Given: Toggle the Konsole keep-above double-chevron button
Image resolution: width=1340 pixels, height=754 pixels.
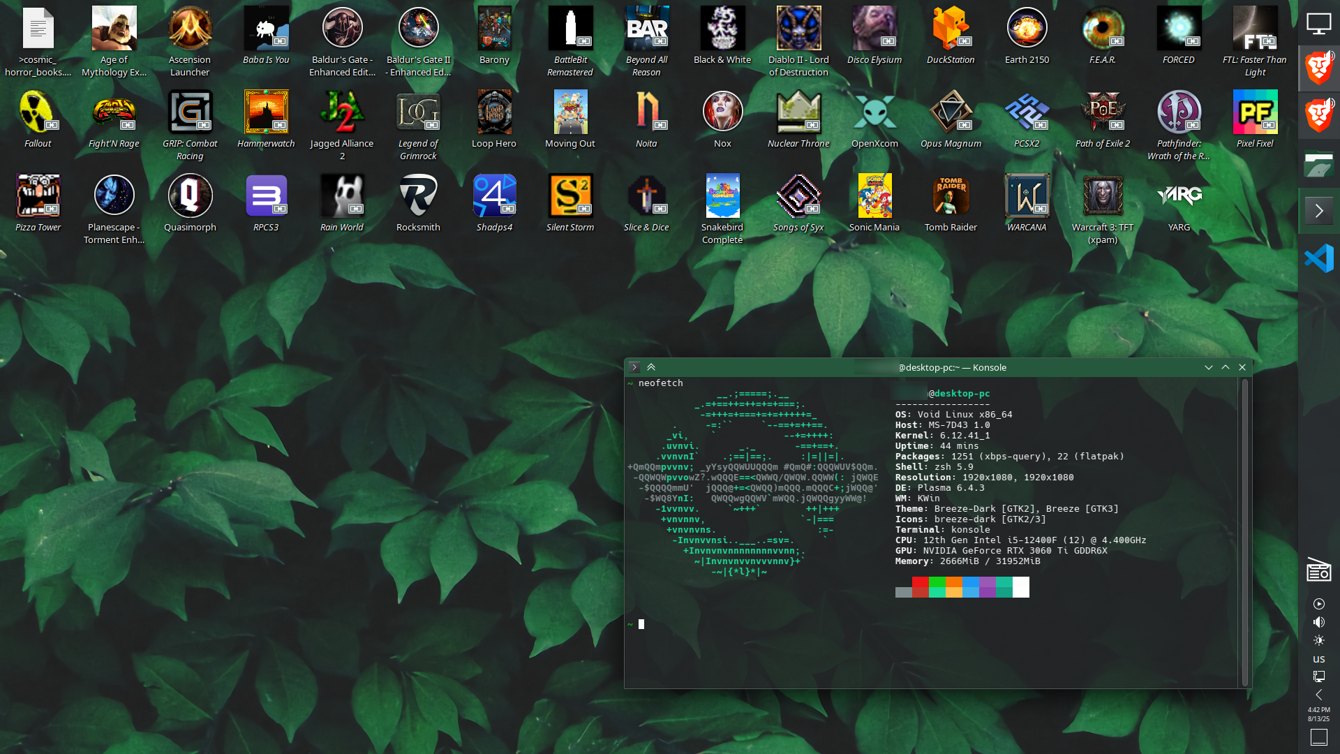Looking at the screenshot, I should point(651,367).
